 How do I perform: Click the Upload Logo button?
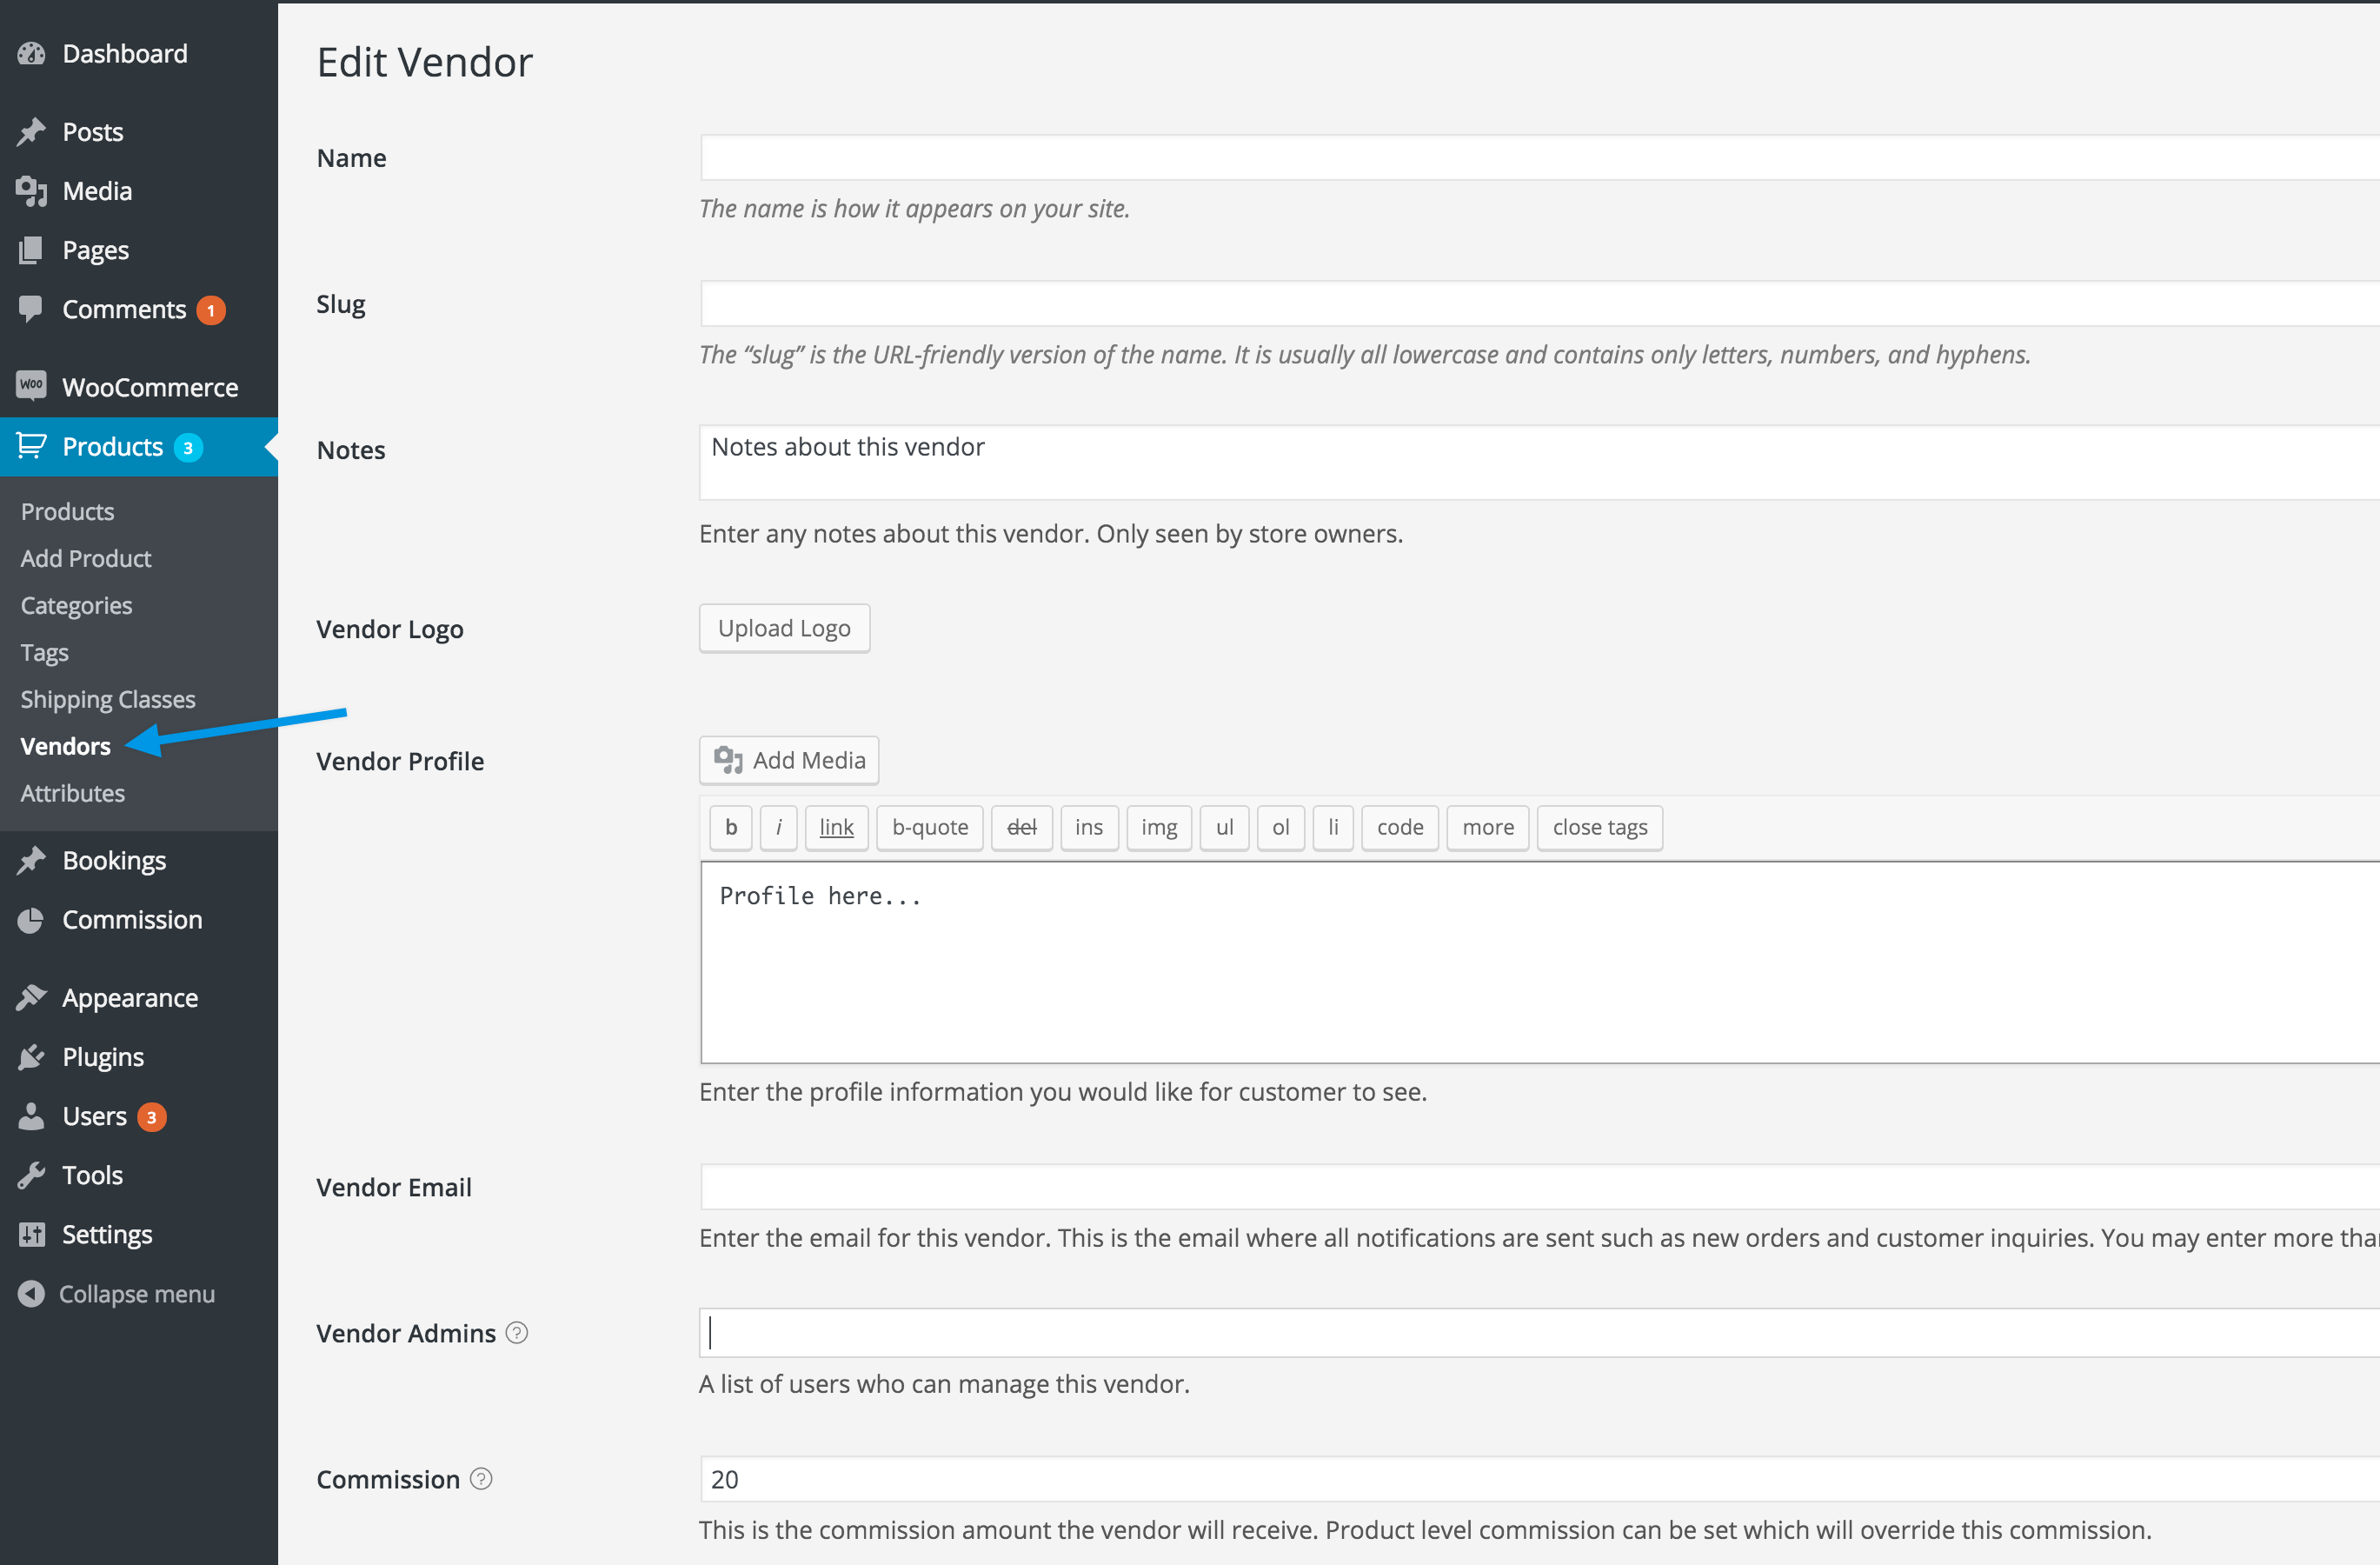click(x=784, y=627)
